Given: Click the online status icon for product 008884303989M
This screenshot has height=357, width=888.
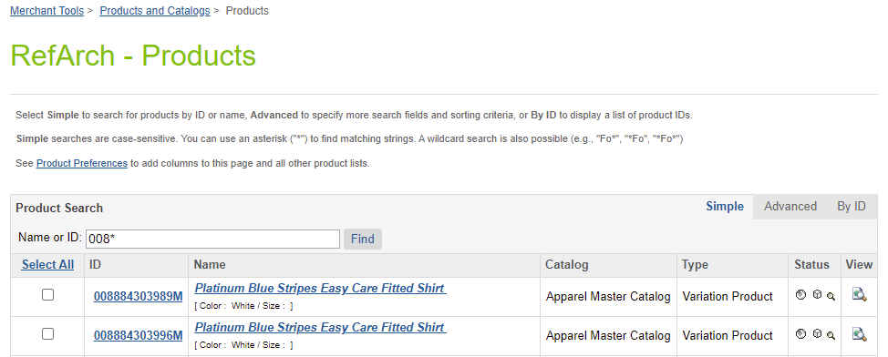Looking at the screenshot, I should [800, 294].
